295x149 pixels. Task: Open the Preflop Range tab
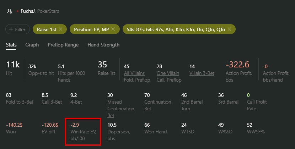[63, 45]
